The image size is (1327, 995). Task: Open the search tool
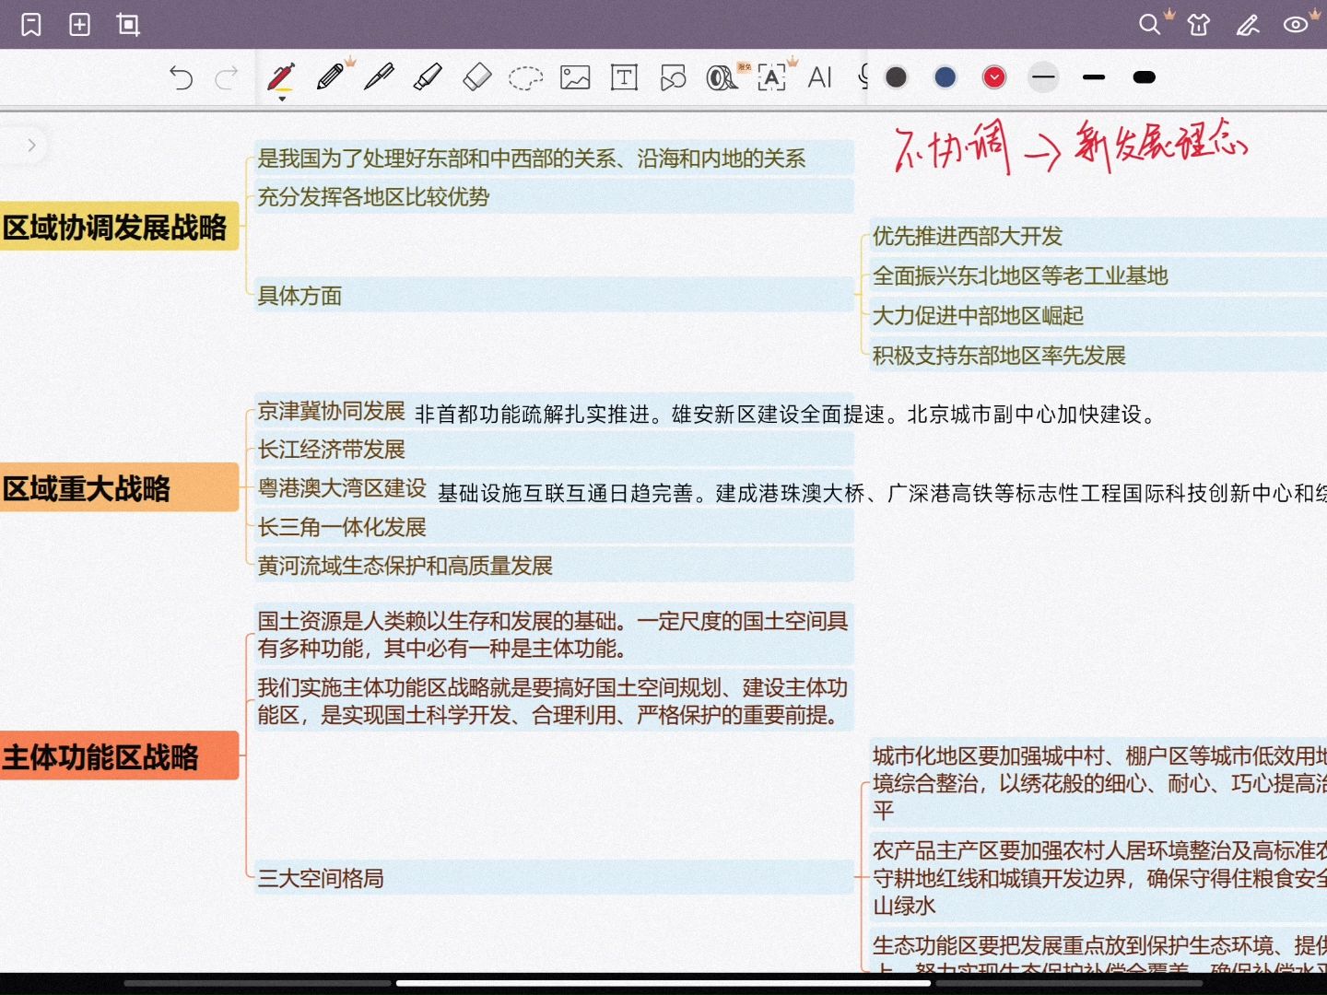tap(1149, 25)
